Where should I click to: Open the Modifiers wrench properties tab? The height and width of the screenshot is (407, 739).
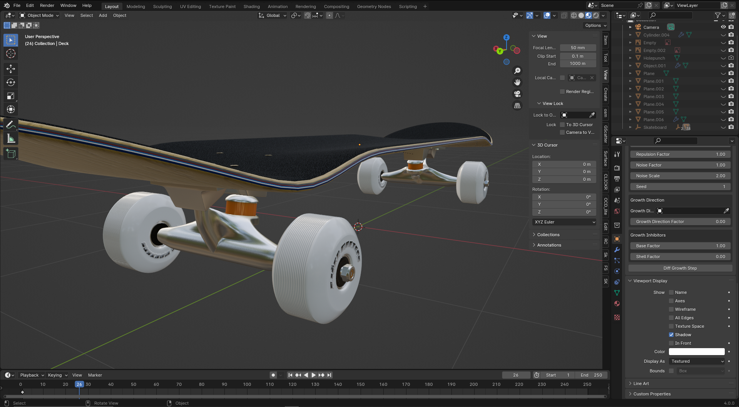617,250
